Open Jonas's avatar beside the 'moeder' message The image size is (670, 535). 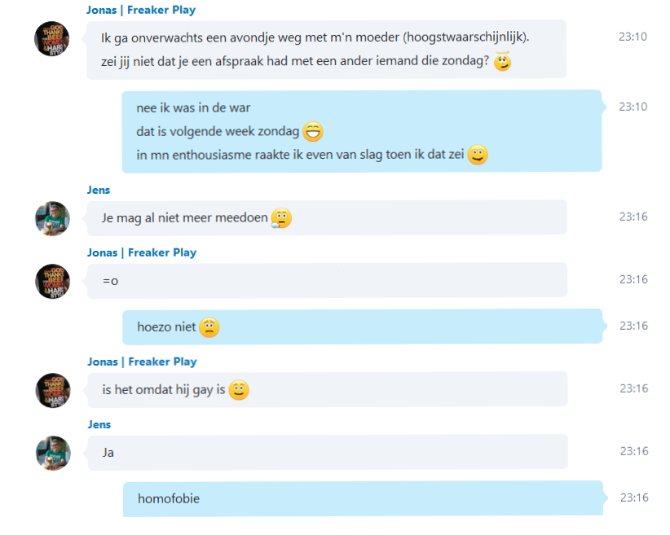pyautogui.click(x=51, y=38)
